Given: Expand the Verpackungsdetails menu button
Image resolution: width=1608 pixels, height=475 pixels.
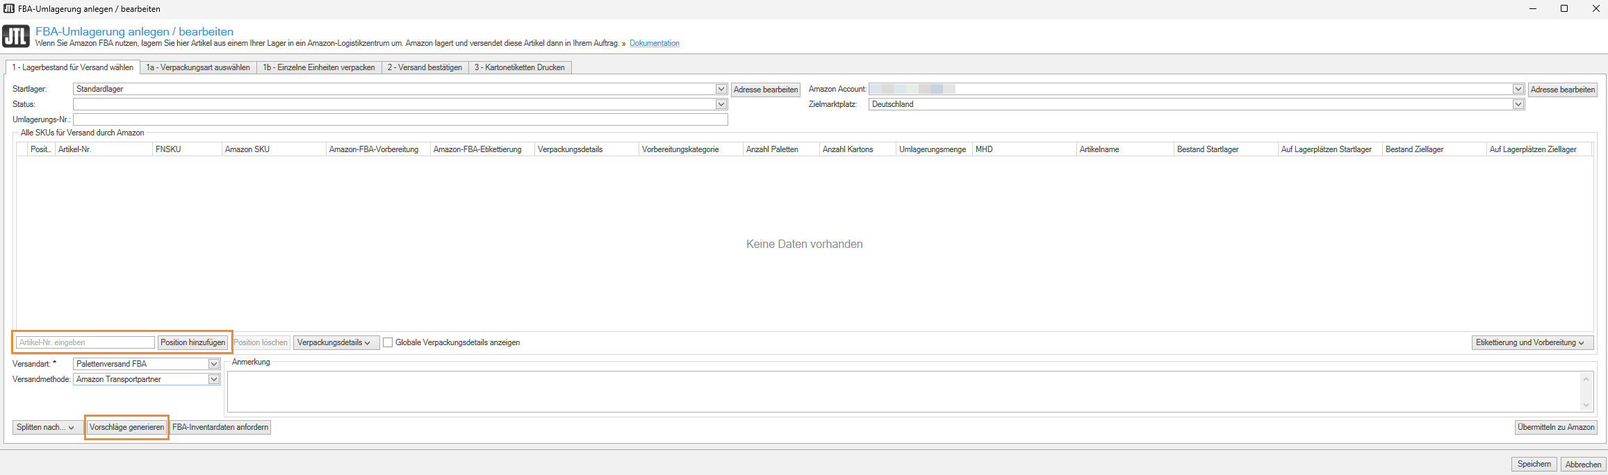Looking at the screenshot, I should 336,342.
